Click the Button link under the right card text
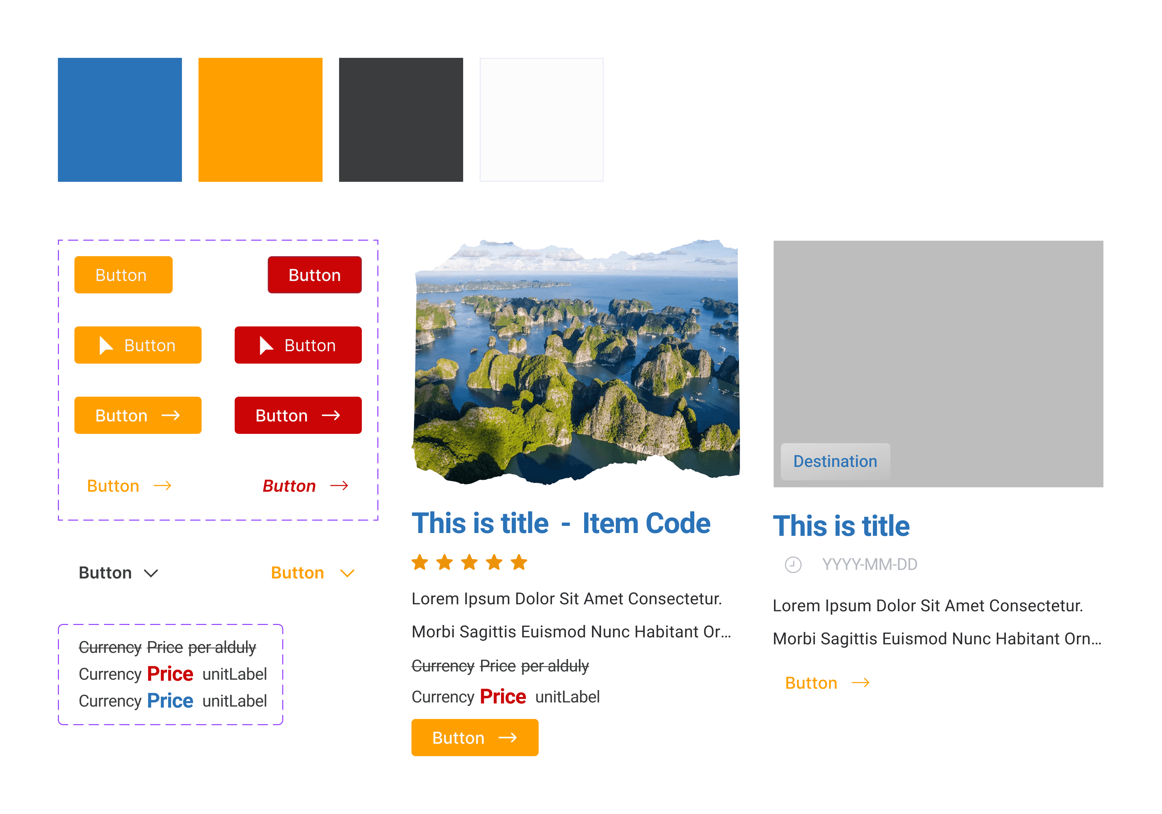The width and height of the screenshot is (1162, 814). click(x=811, y=682)
